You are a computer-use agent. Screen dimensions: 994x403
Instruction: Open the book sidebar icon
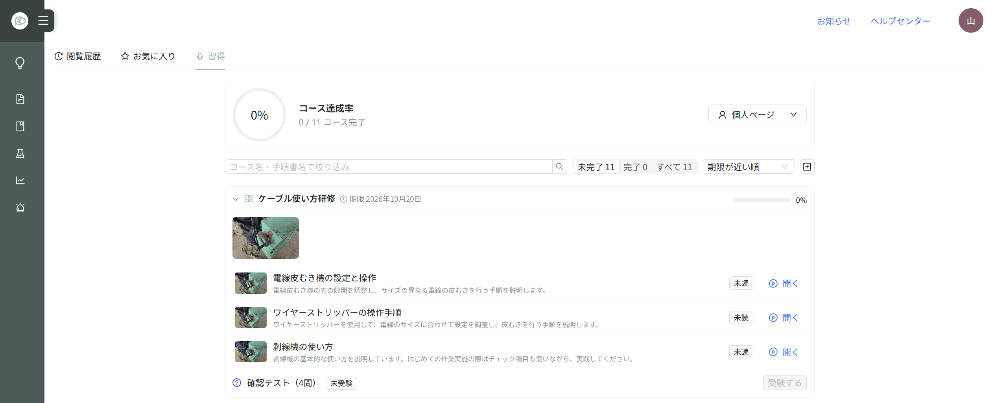[x=20, y=126]
